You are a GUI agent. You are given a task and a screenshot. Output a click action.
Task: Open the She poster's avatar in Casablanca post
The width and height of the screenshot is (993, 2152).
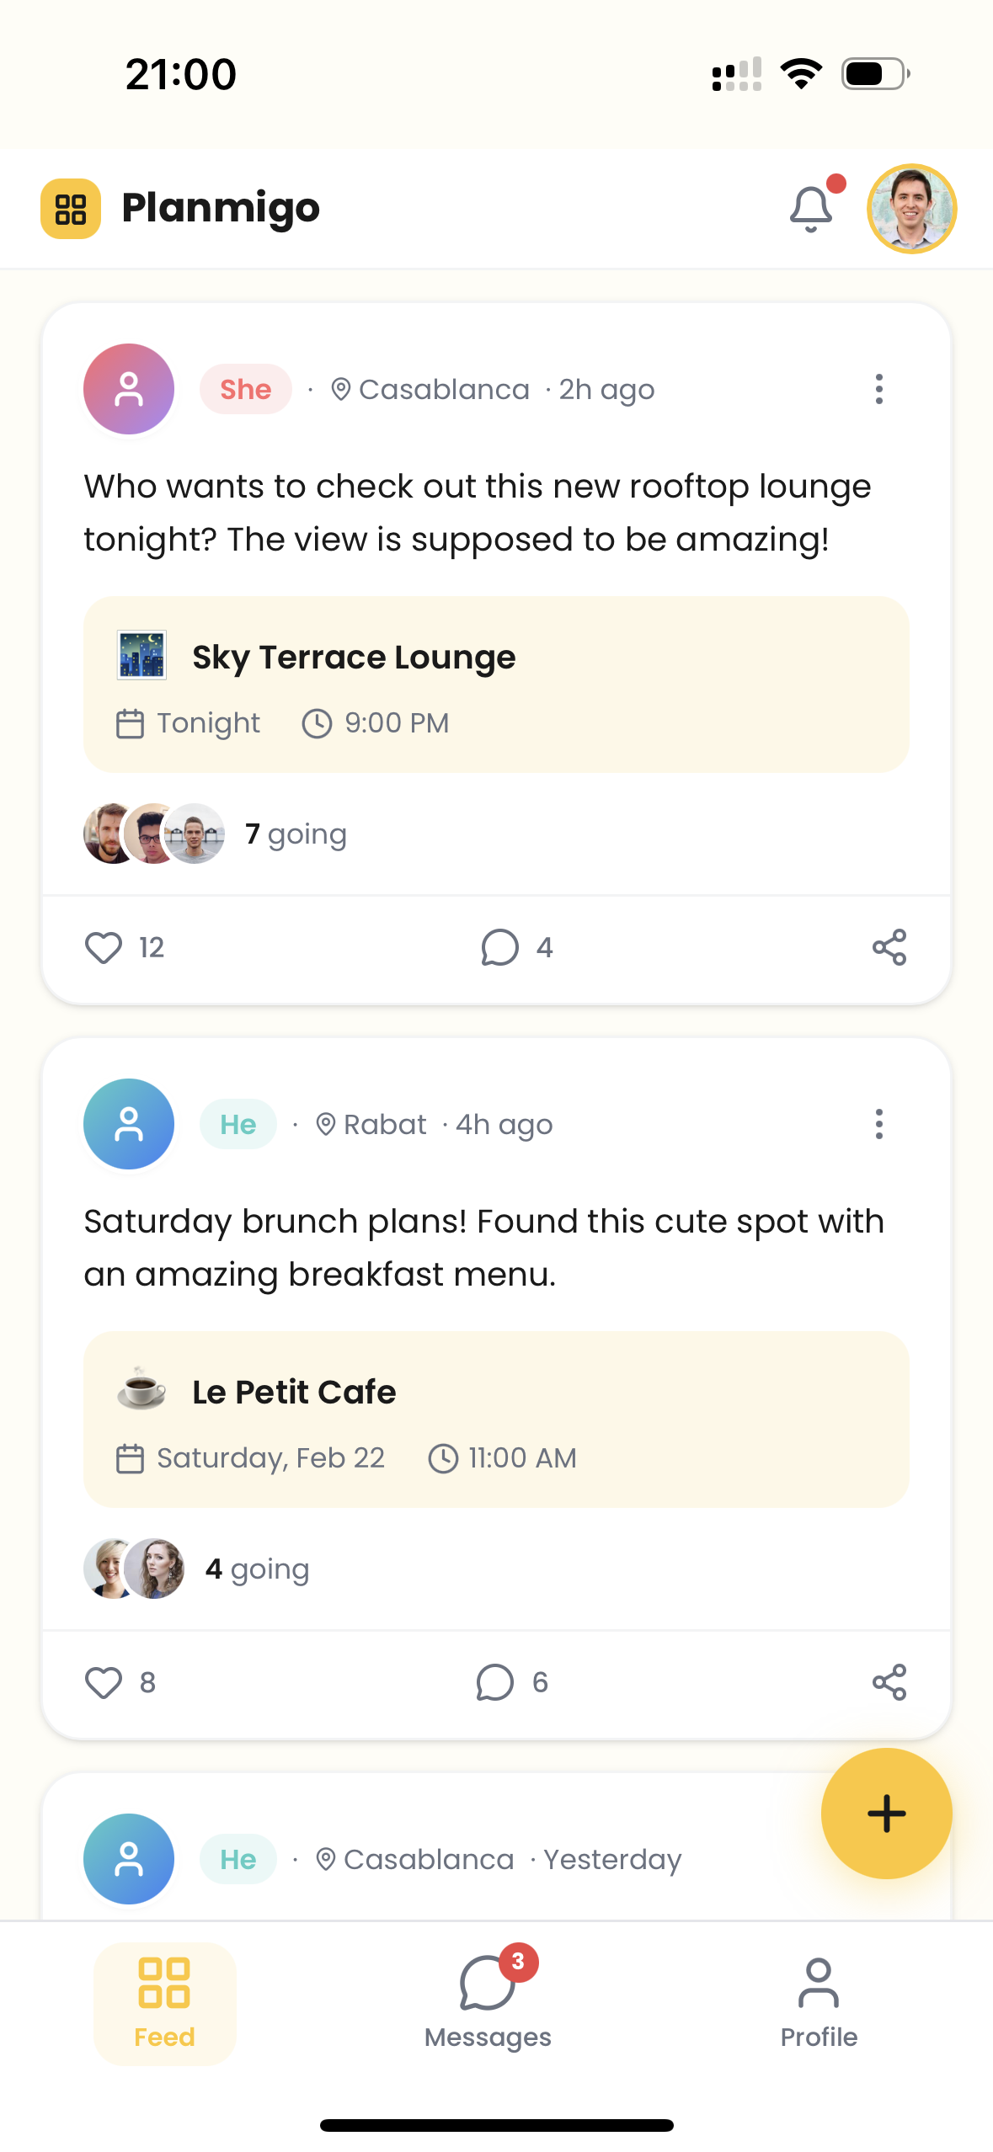(x=129, y=389)
